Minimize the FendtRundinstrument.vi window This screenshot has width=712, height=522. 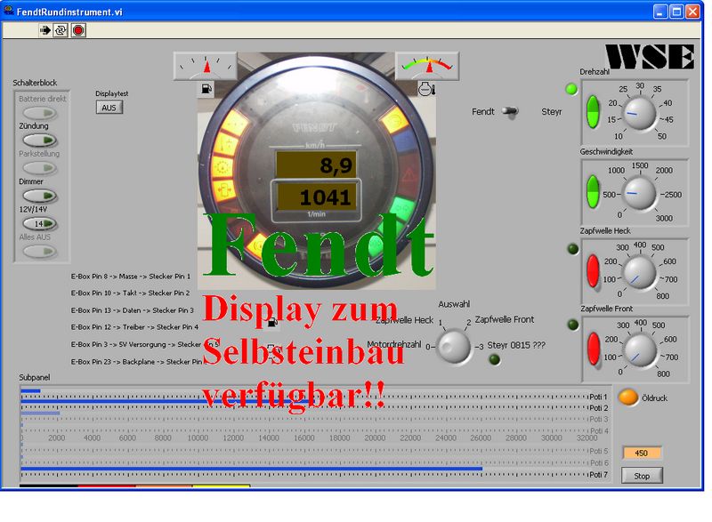click(660, 12)
